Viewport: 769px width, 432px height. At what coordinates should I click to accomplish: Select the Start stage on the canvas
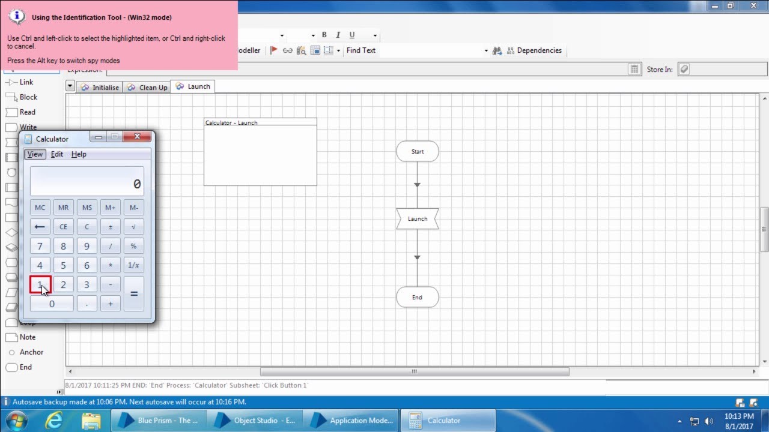[418, 151]
